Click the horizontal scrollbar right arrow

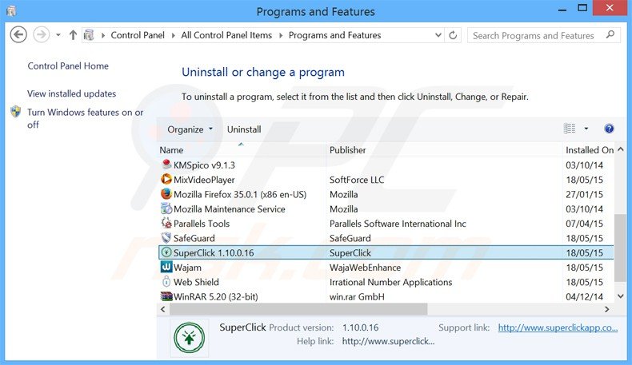point(606,309)
